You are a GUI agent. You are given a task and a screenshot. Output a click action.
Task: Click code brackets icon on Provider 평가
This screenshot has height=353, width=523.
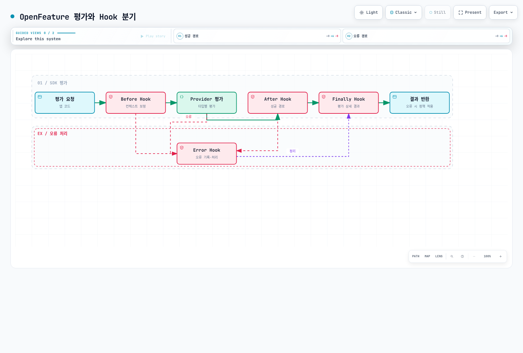coord(182,97)
